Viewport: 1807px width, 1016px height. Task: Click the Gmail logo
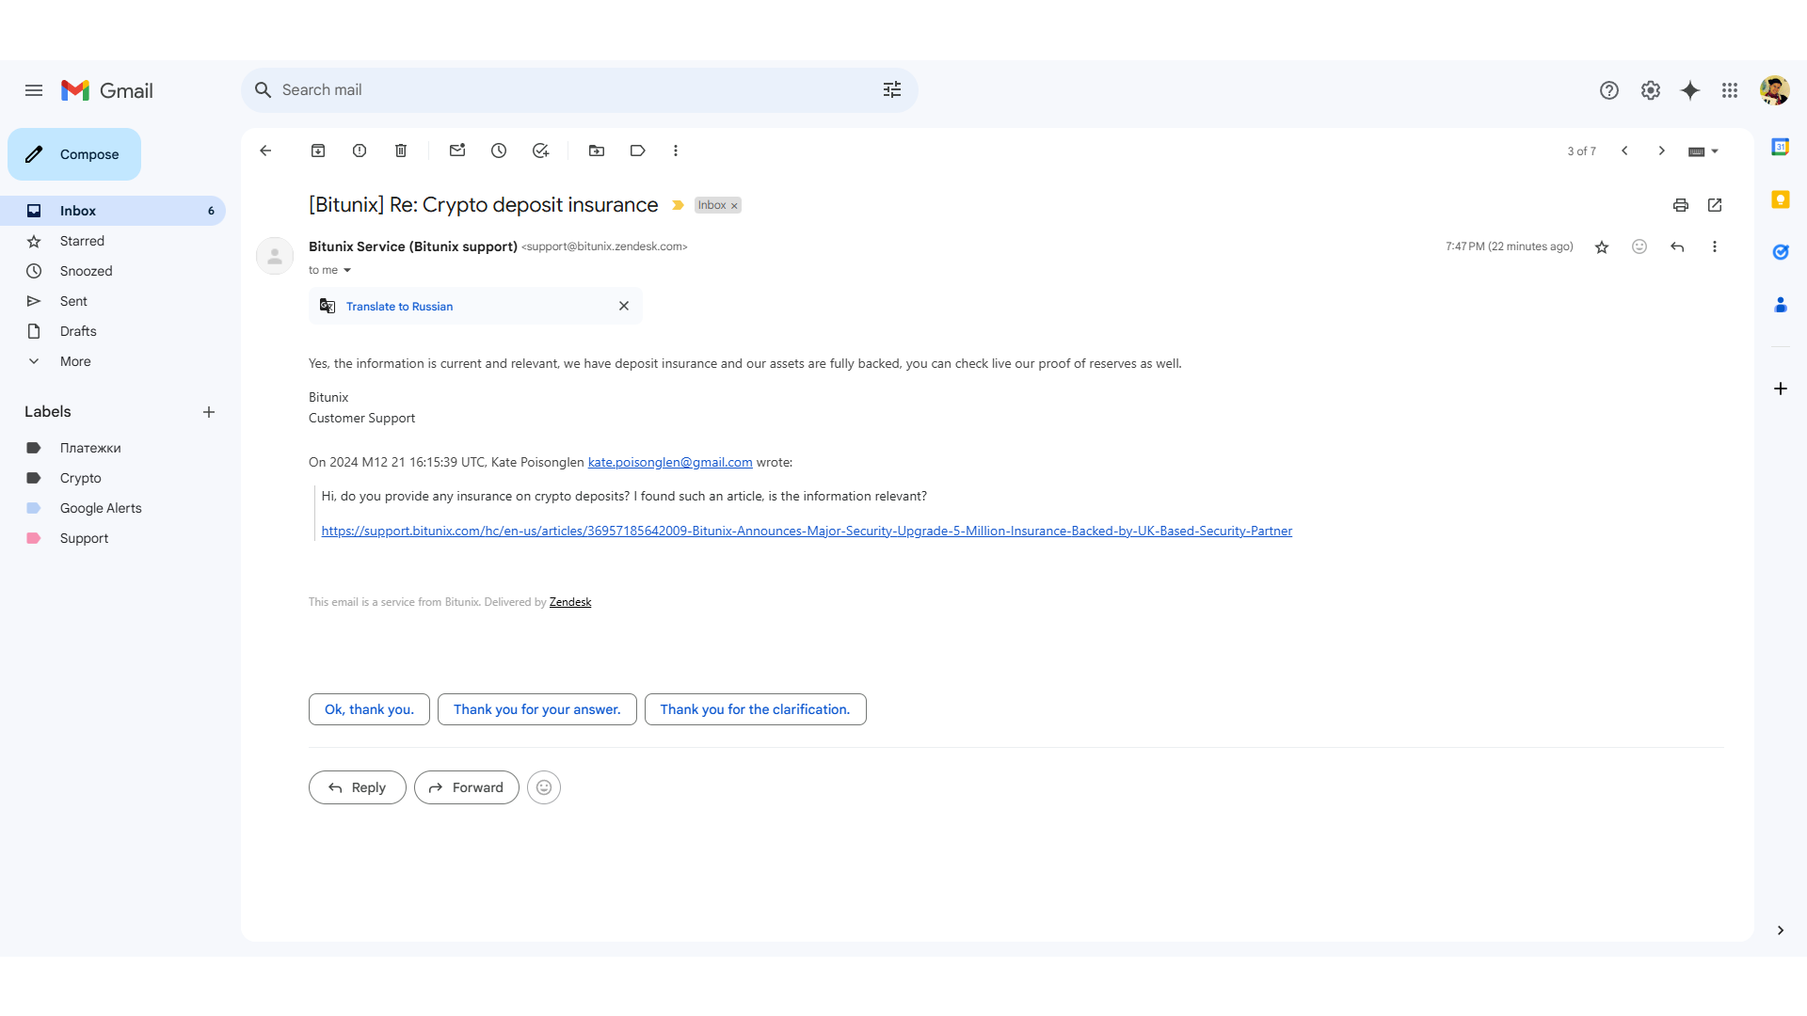pyautogui.click(x=107, y=90)
